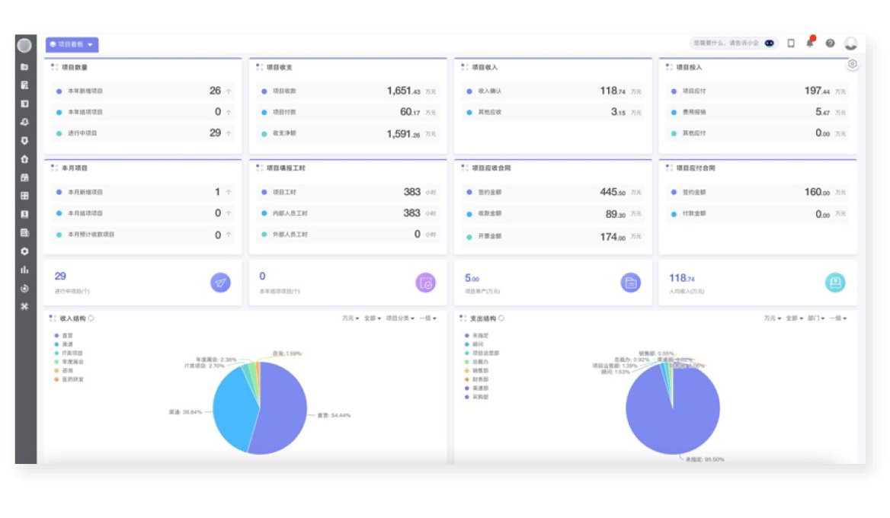This screenshot has width=890, height=518.
Task: Toggle the 直营 legend item in 收入结构
Action: click(x=66, y=335)
